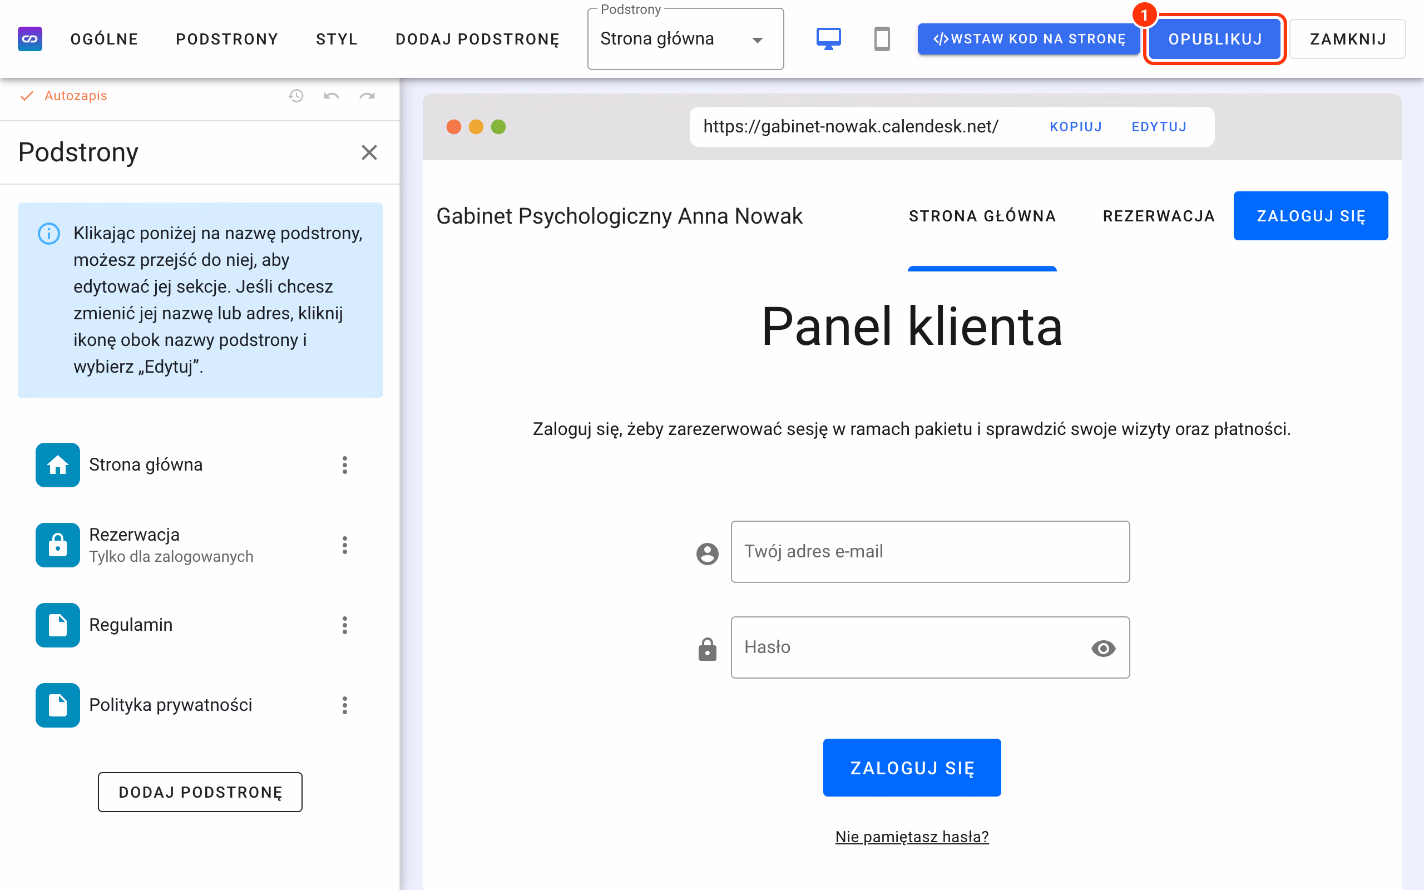Click the Calendesk logo icon
This screenshot has width=1424, height=890.
tap(30, 39)
